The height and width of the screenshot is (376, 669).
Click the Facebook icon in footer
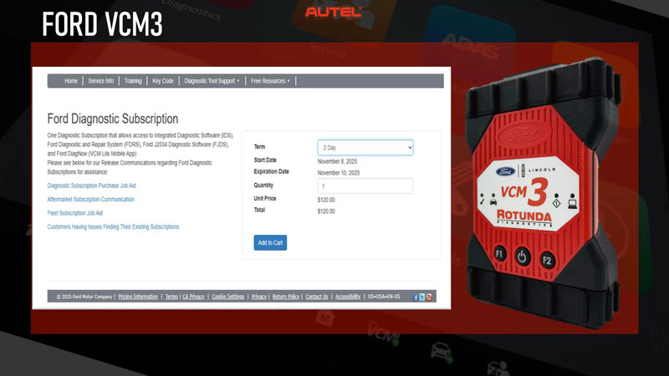(416, 297)
